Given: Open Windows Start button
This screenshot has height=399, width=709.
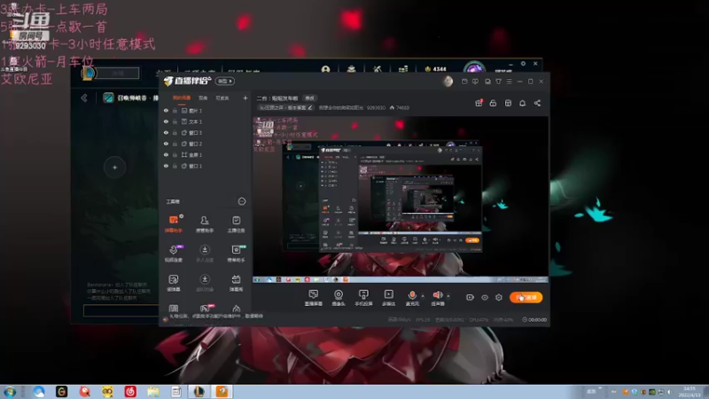Looking at the screenshot, I should (10, 392).
